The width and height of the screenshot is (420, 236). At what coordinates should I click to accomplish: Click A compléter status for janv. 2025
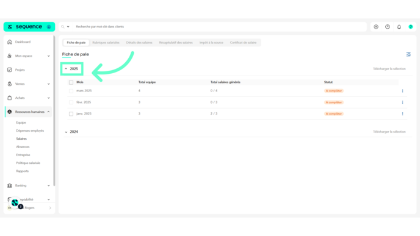click(x=333, y=113)
